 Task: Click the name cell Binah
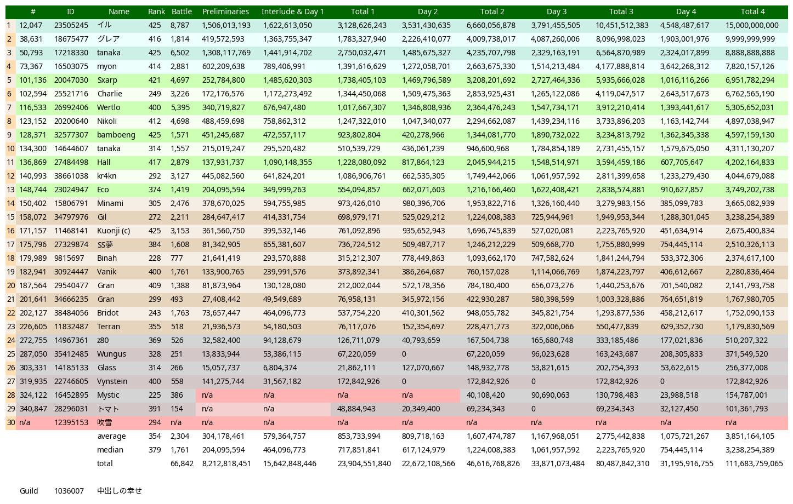(x=107, y=258)
